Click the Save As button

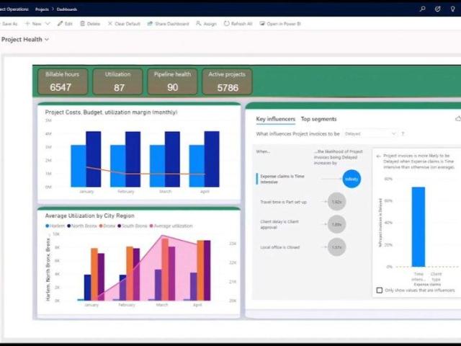tap(9, 24)
